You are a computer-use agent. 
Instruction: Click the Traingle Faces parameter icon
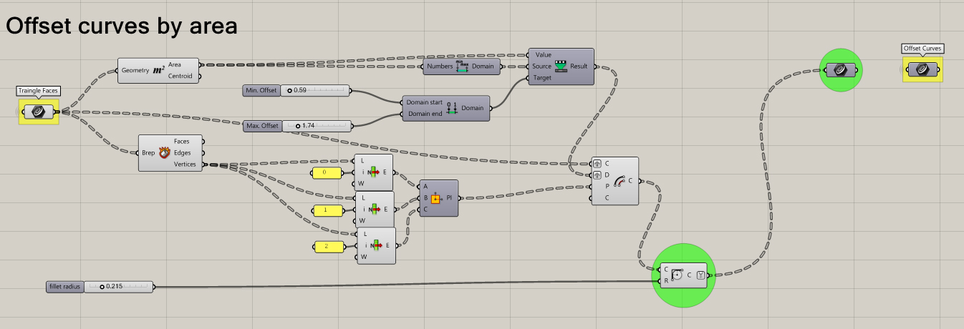(x=39, y=112)
